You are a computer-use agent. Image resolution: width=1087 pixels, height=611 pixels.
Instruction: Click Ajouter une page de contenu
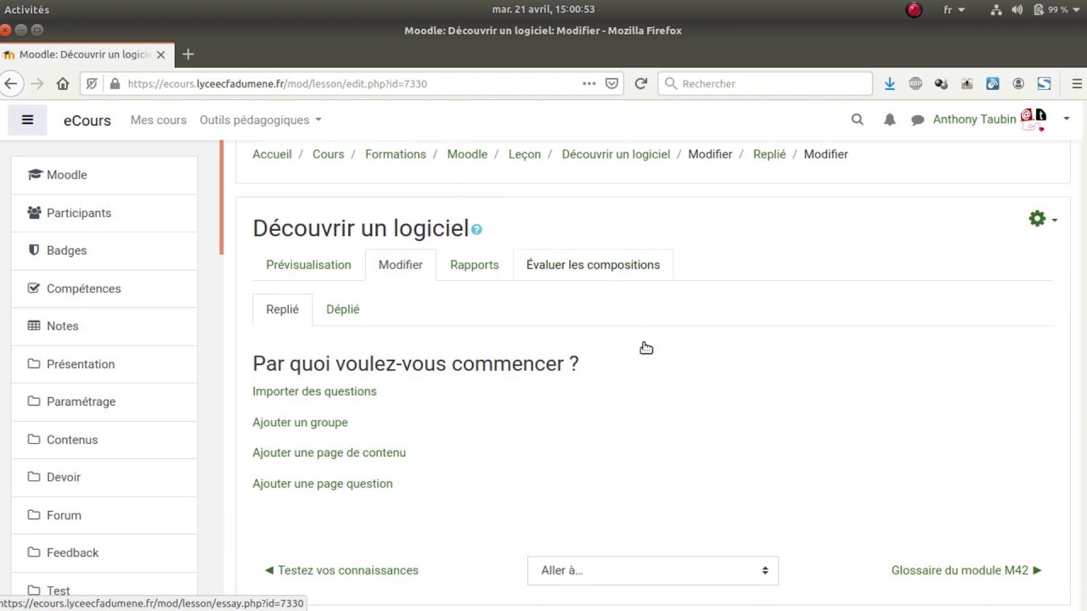pos(329,452)
